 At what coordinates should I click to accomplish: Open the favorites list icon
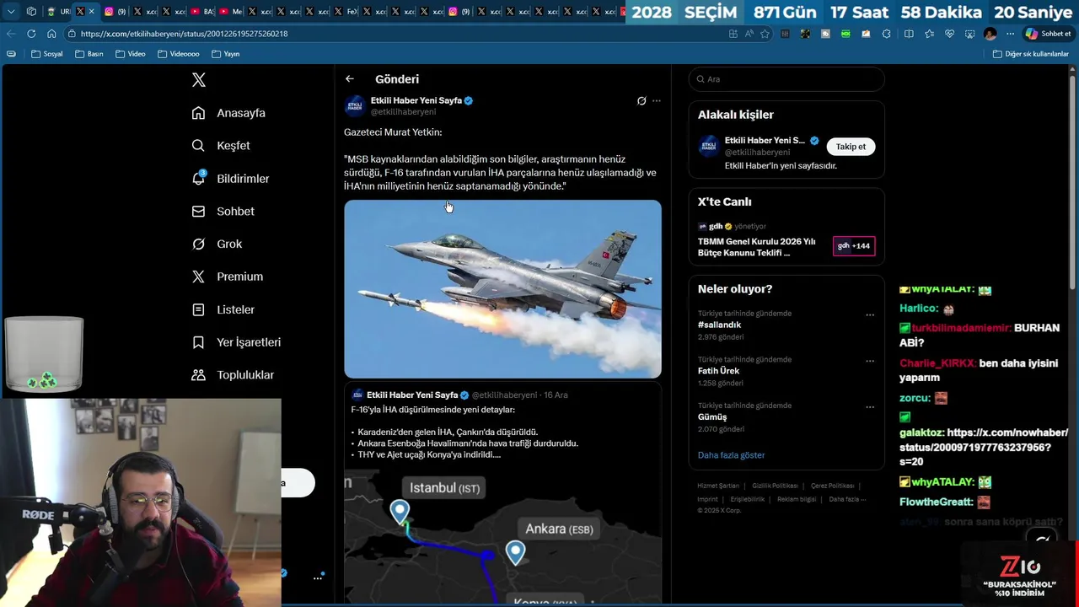(x=929, y=34)
